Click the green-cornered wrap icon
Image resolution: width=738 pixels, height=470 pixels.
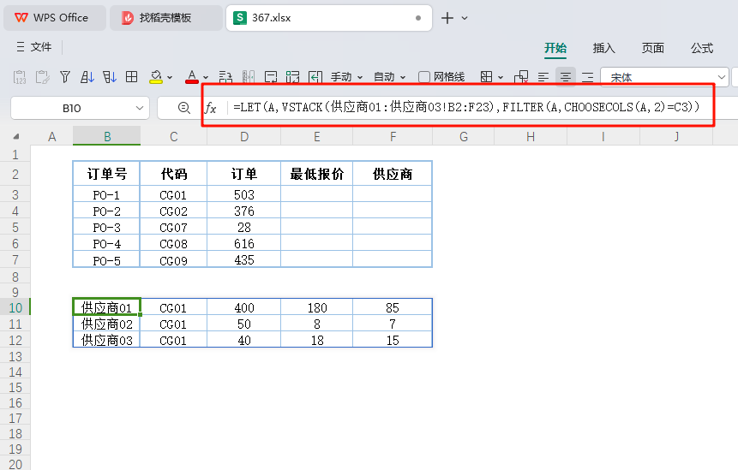click(293, 76)
